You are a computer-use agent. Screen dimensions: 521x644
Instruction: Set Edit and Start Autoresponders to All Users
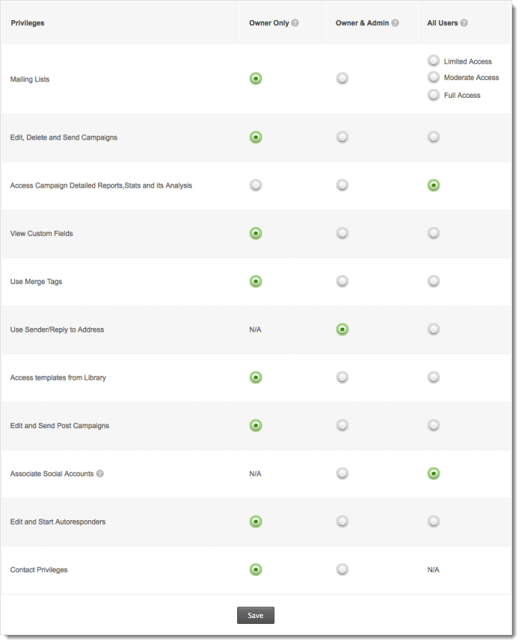pyautogui.click(x=434, y=522)
